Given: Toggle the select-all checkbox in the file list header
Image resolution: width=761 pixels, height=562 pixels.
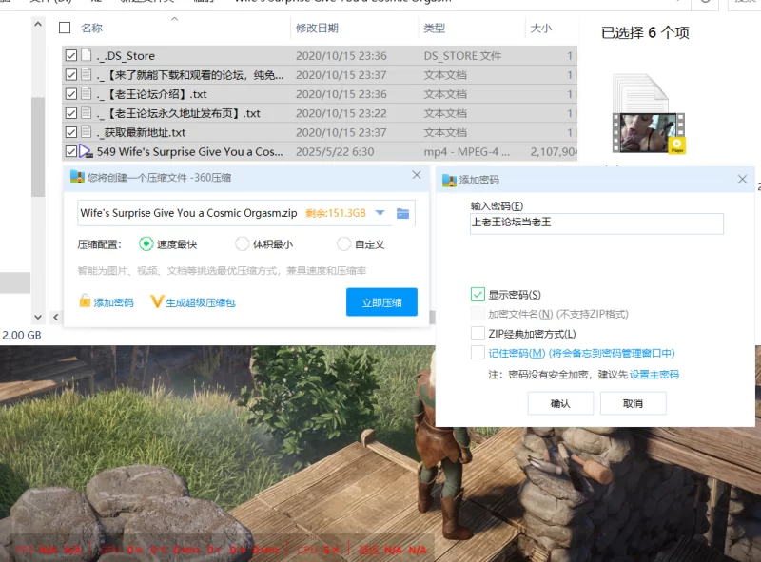Looking at the screenshot, I should [65, 29].
